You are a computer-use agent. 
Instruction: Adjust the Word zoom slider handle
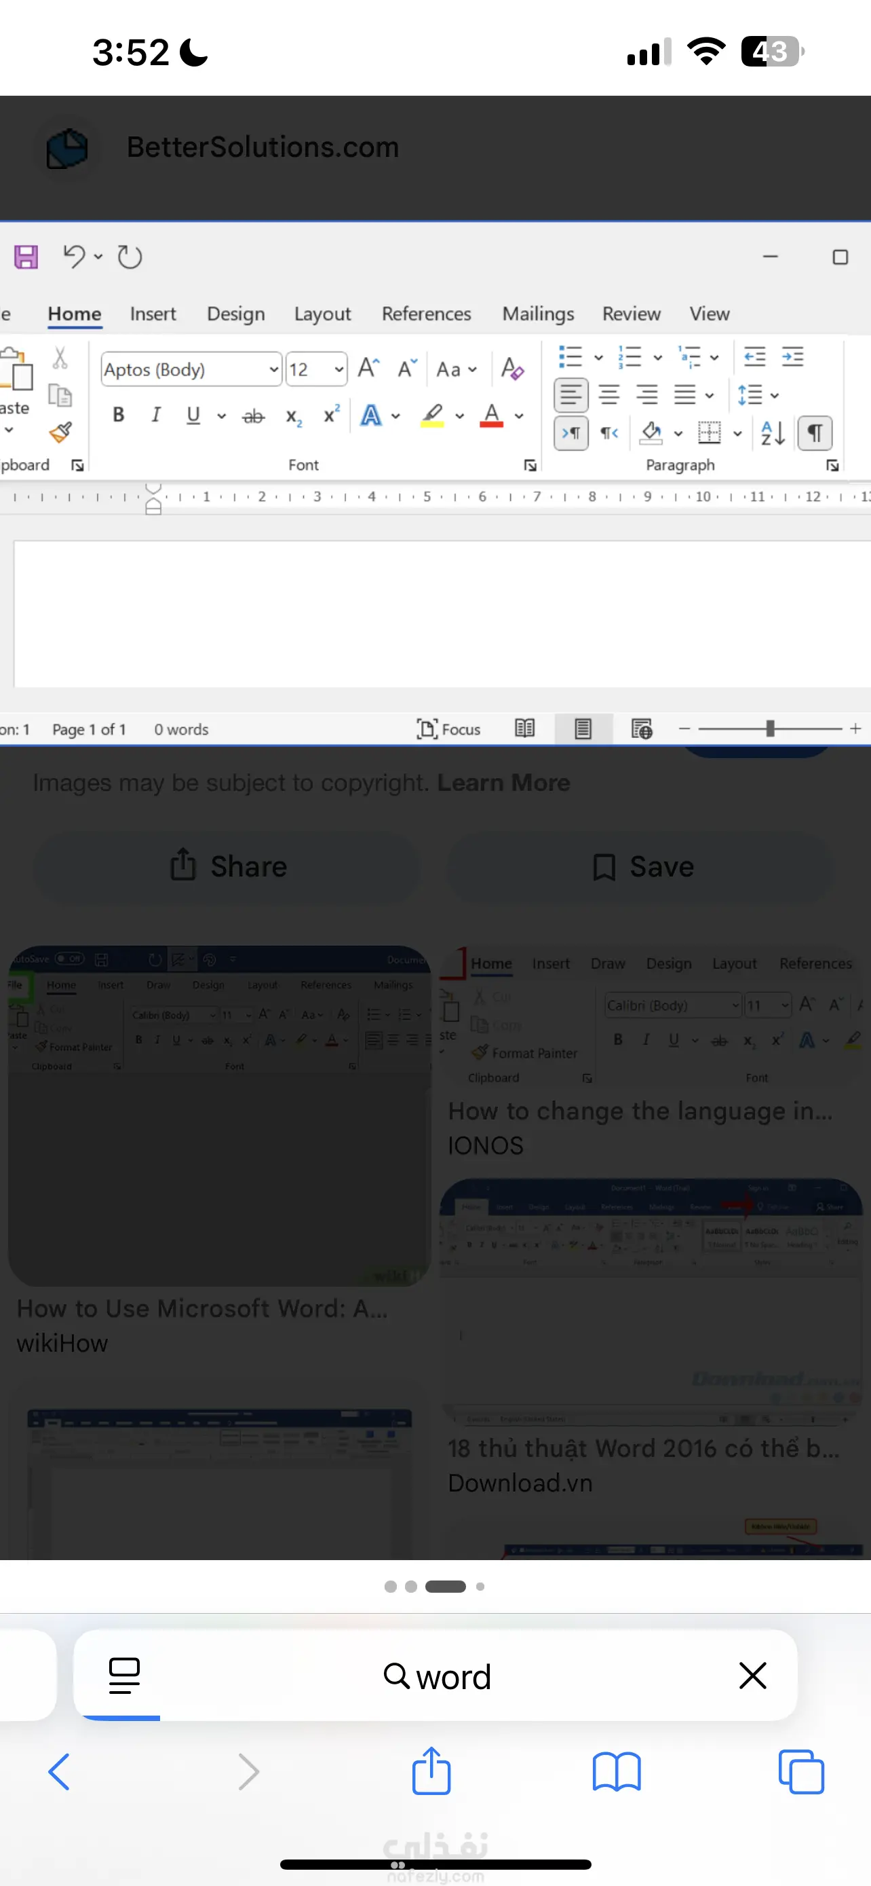coord(770,728)
